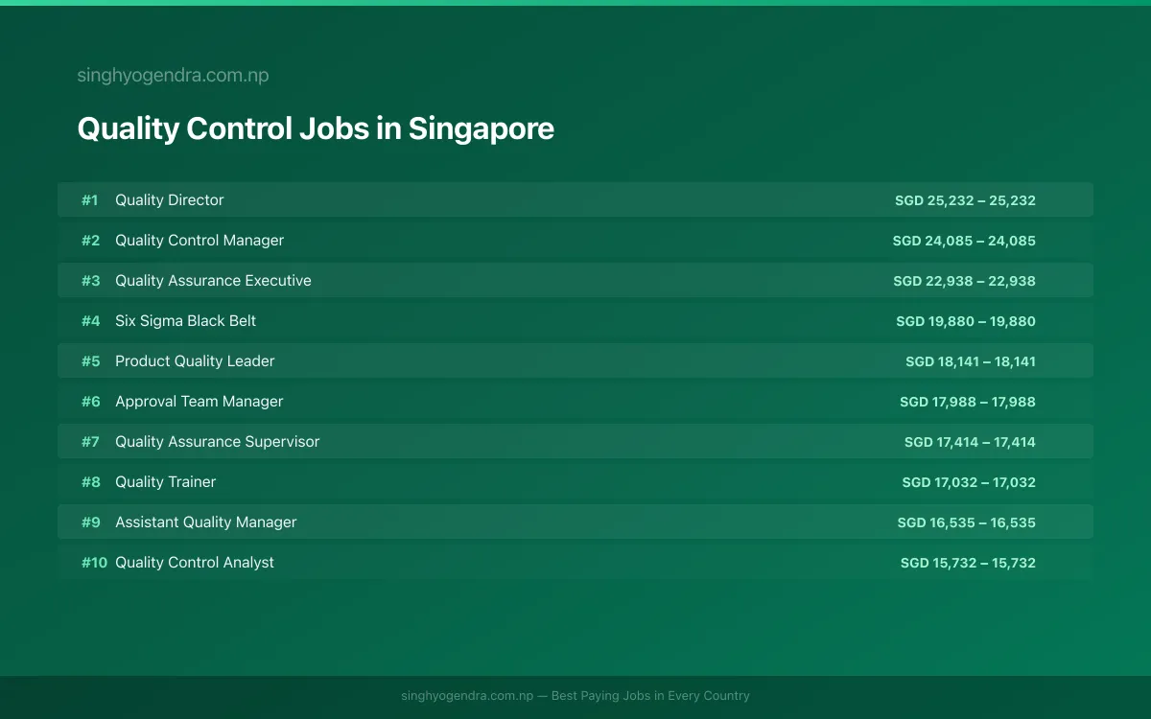Click salary SGD 18,141 – 18,141

[971, 361]
